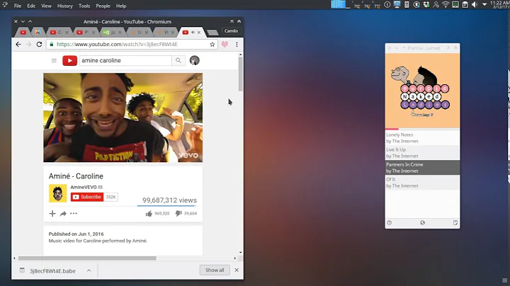
Task: Open the Tools menu
Action: tap(84, 6)
